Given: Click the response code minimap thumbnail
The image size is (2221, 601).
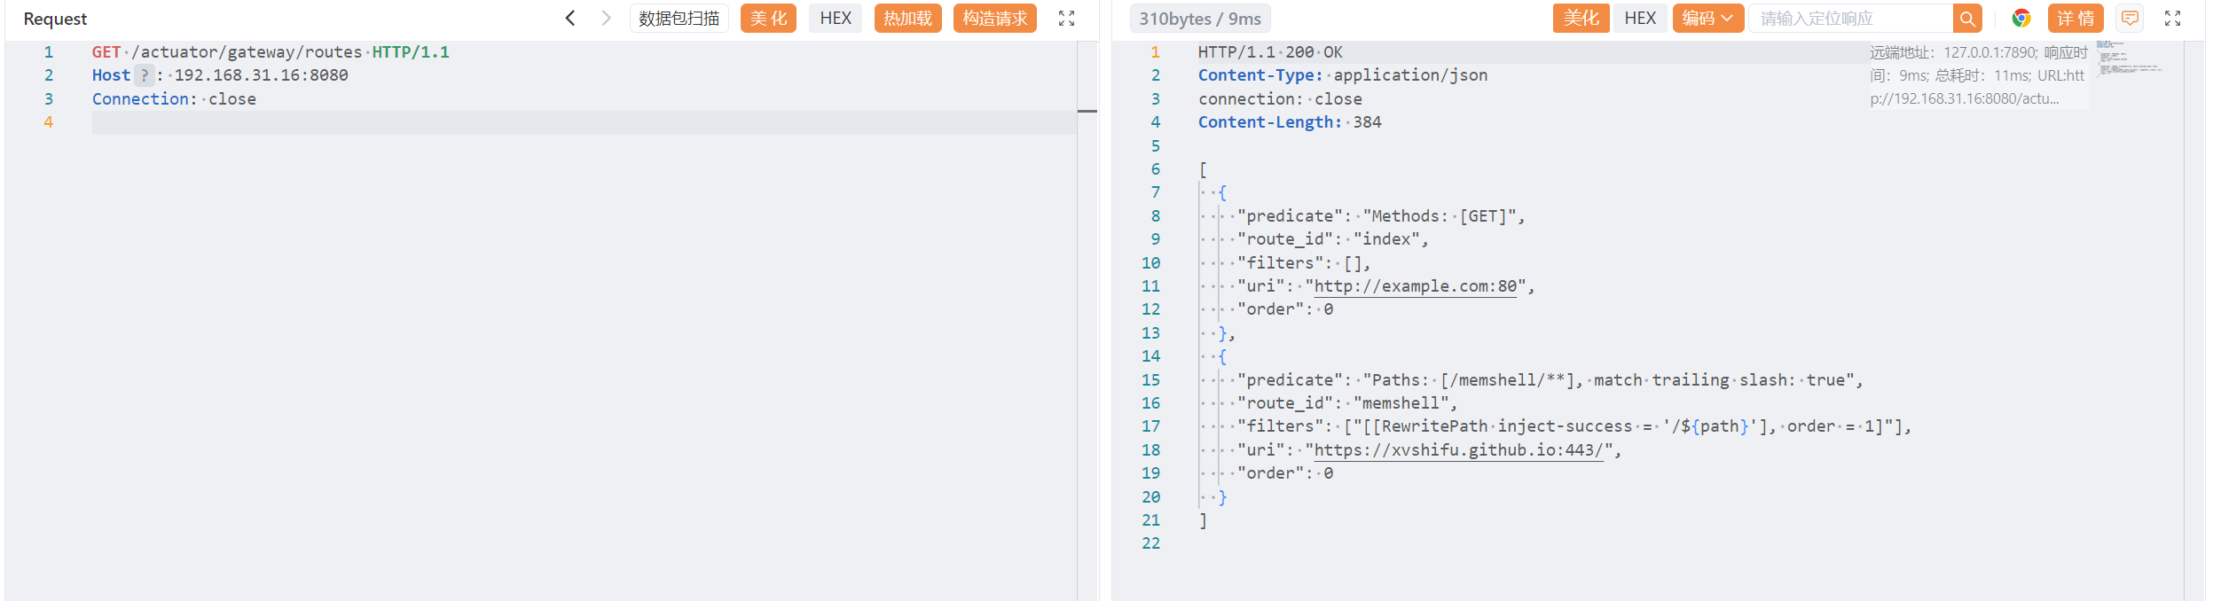Looking at the screenshot, I should 2128,59.
